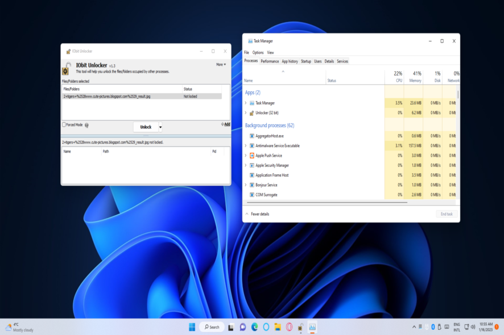This screenshot has height=335, width=504.
Task: Click the IObit Unlocker padlock logo
Action: (67, 68)
